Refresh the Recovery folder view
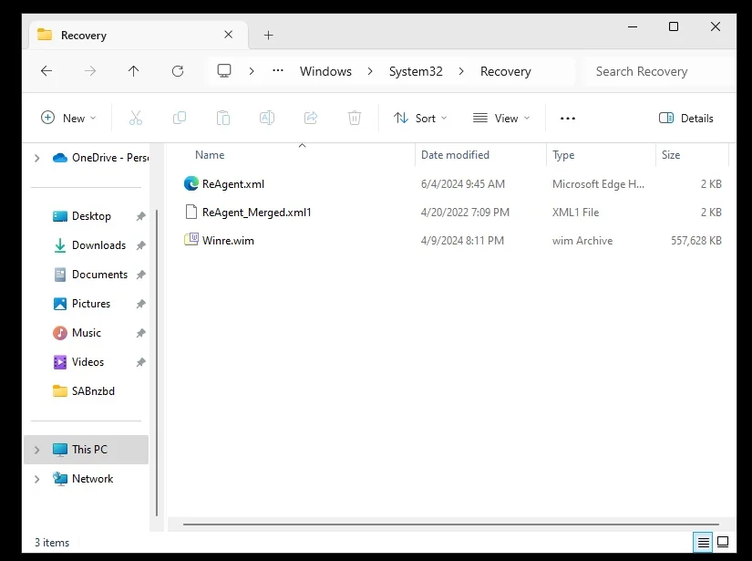This screenshot has height=561, width=752. point(178,71)
